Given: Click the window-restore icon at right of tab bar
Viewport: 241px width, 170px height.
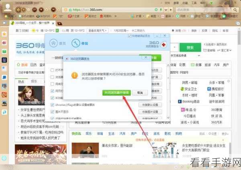Looking at the screenshot, I should coord(238,23).
